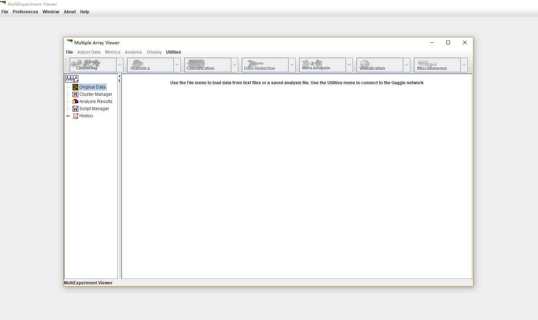Open the Preferences menu
This screenshot has width=538, height=320.
(x=25, y=12)
